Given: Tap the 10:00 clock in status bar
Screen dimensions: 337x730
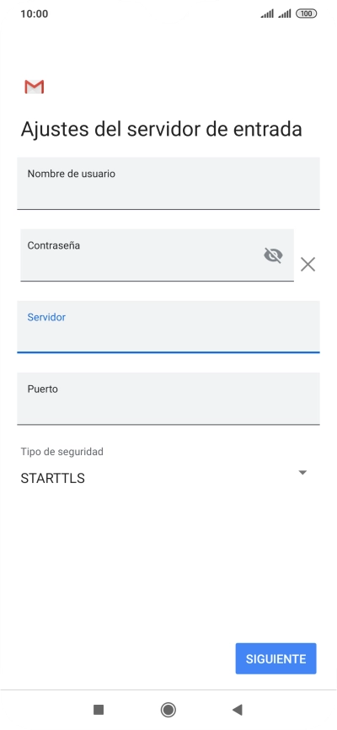Looking at the screenshot, I should tap(34, 14).
